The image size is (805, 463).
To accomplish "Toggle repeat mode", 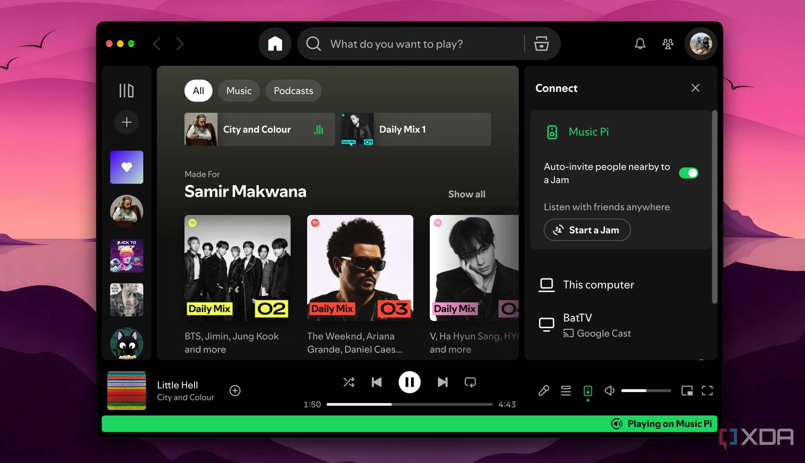I will coord(470,382).
